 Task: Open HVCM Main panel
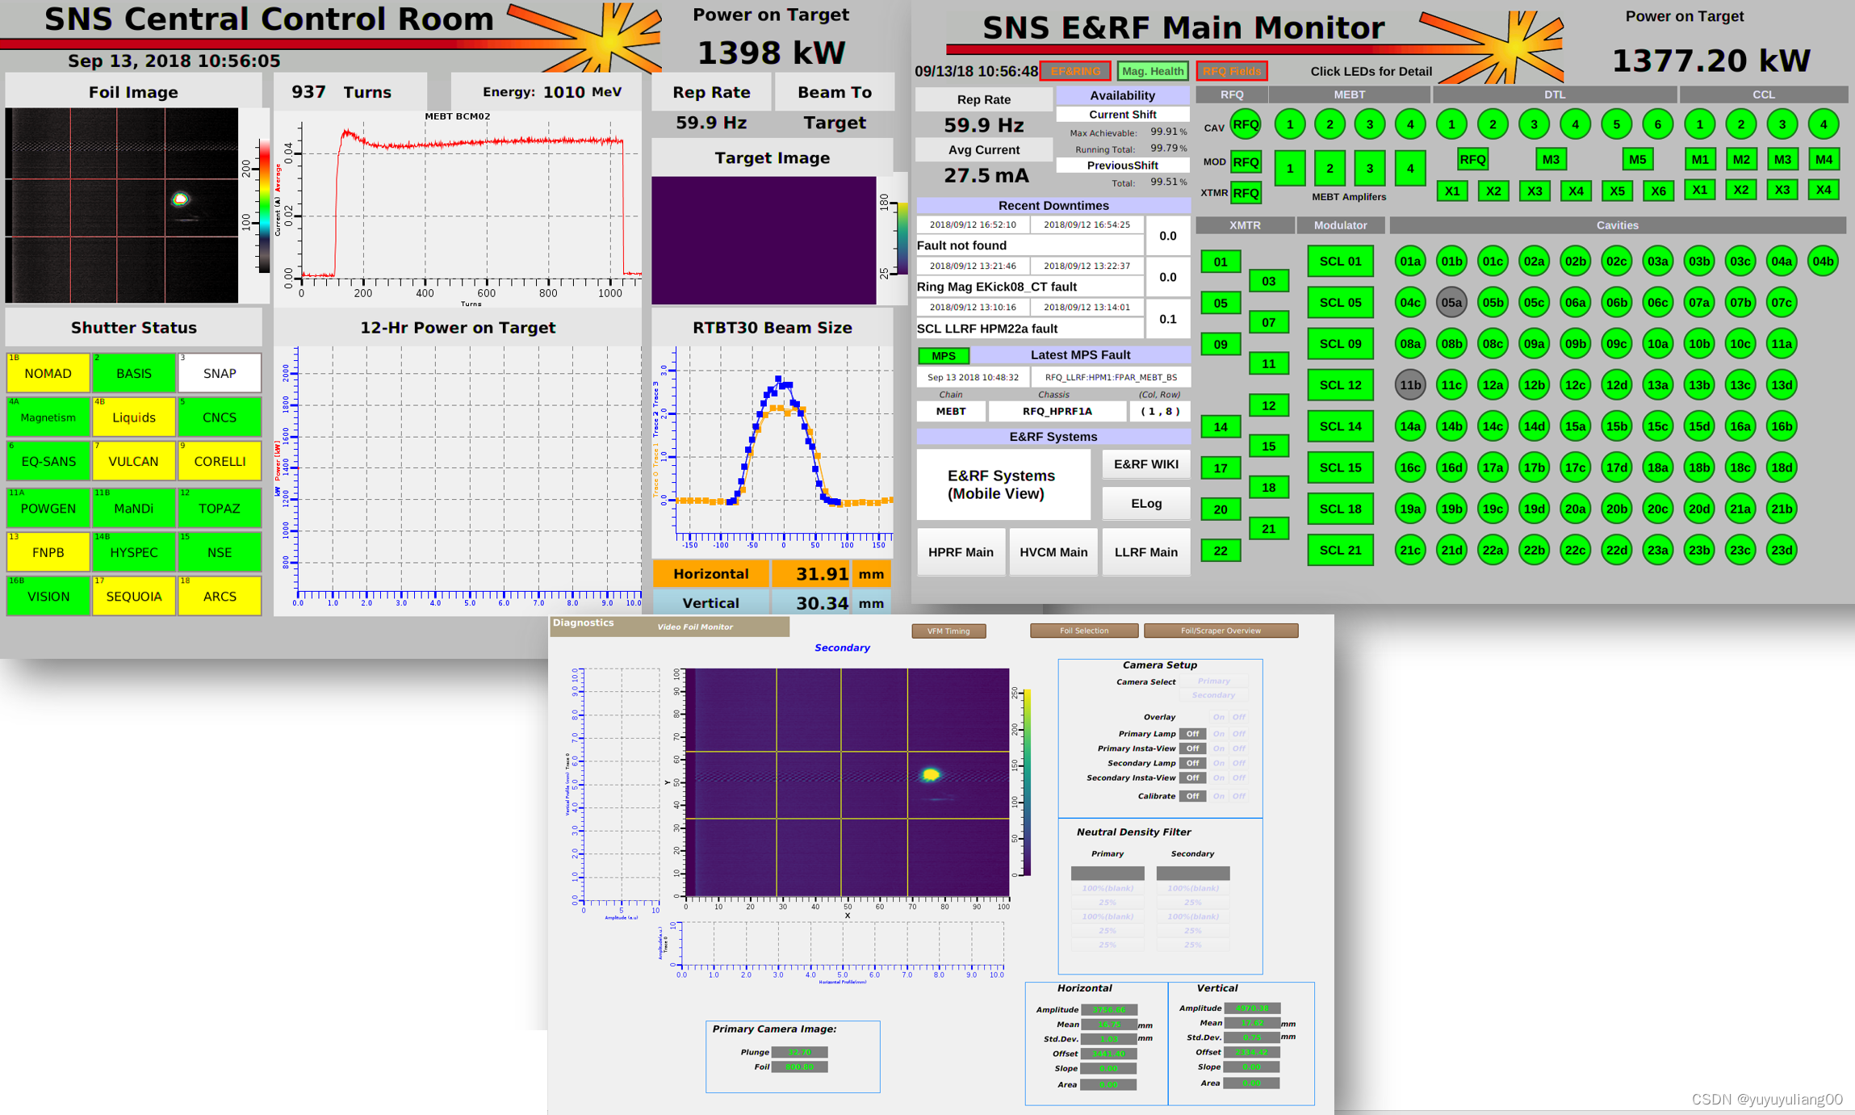[x=1053, y=551]
